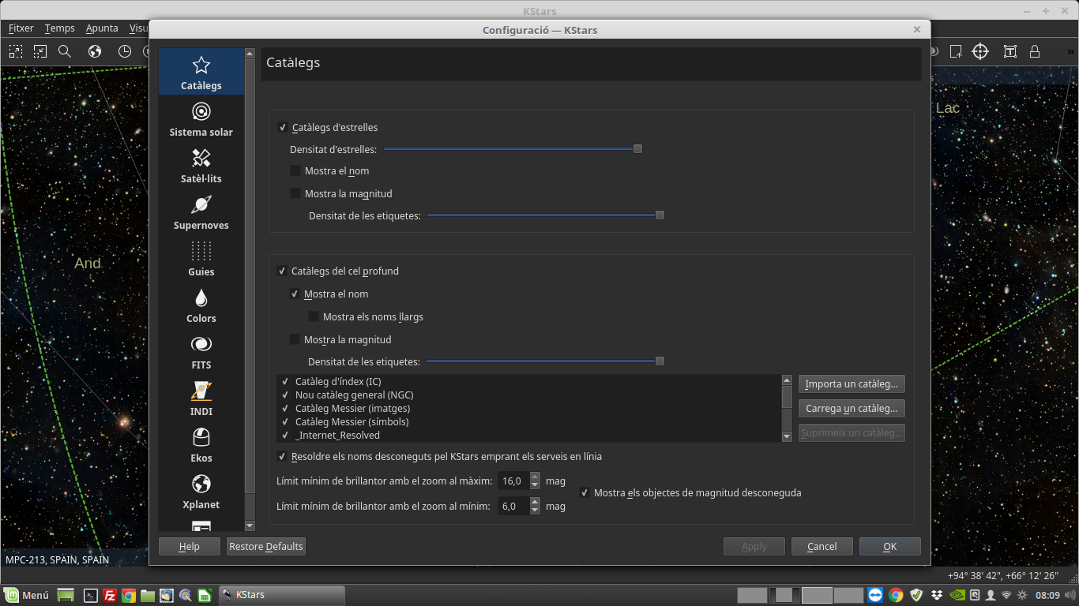Click the Dropbox tray icon

pyautogui.click(x=937, y=595)
